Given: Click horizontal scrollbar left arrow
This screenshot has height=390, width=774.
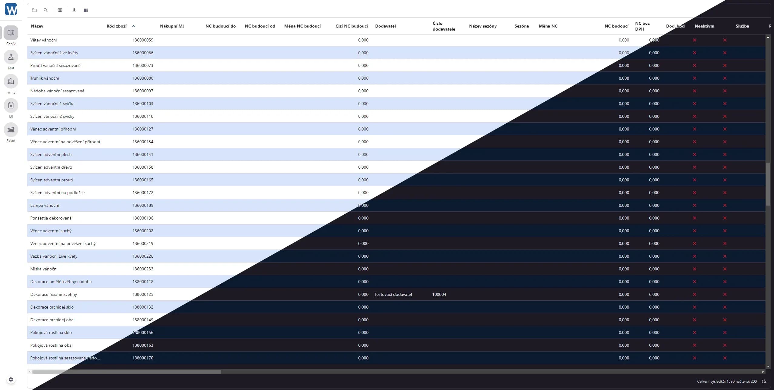Looking at the screenshot, I should point(30,372).
